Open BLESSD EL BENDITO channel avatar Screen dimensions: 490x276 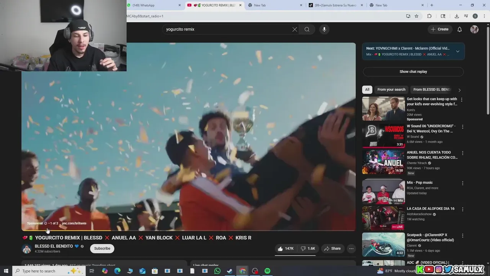click(x=27, y=249)
